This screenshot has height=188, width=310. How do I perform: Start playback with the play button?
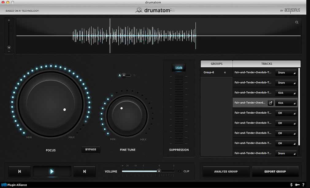[52, 171]
